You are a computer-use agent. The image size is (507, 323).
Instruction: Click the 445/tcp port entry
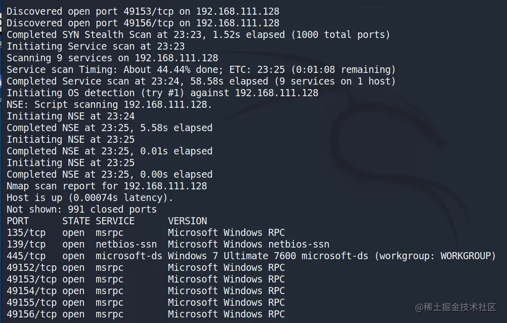(26, 256)
